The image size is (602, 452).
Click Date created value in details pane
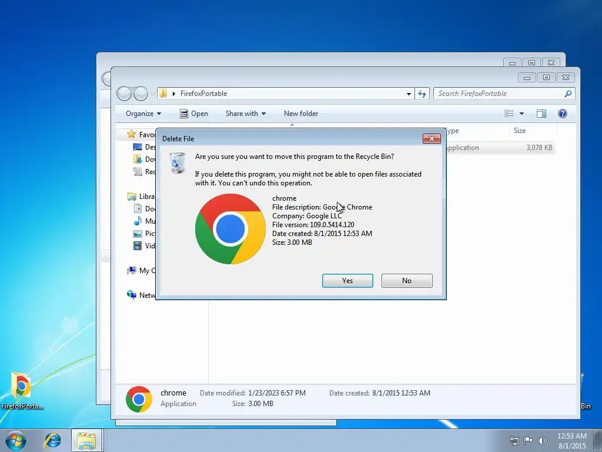[401, 393]
